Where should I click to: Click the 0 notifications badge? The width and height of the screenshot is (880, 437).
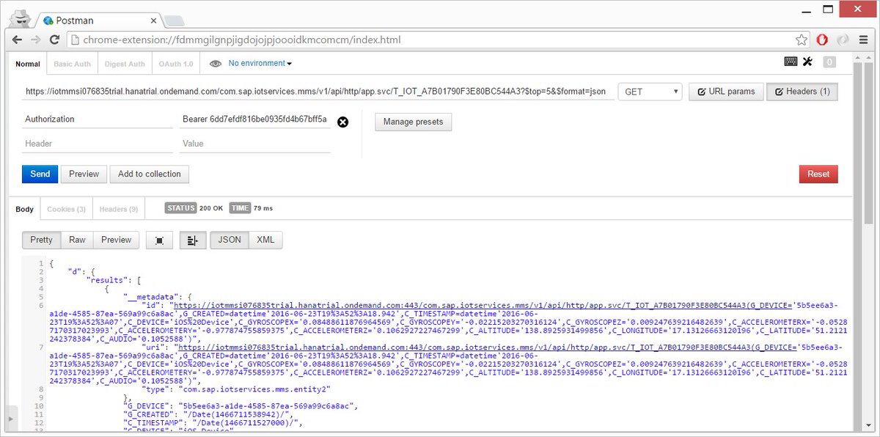829,62
